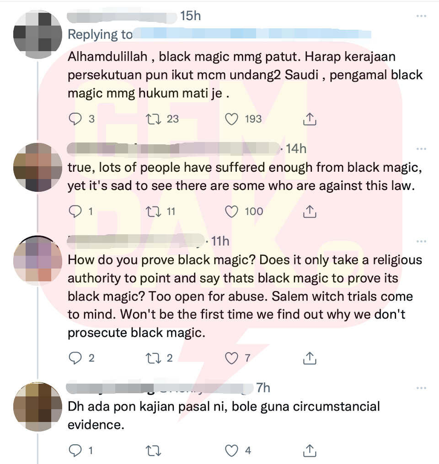439x464 pixels.
Task: Like the circumstancial evidence tweet
Action: point(231,451)
